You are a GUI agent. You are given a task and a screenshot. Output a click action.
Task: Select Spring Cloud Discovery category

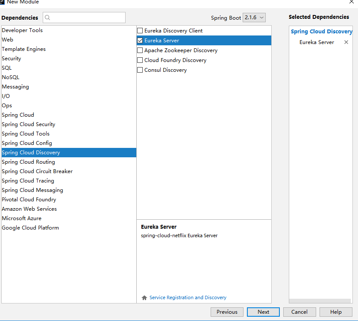click(69, 153)
